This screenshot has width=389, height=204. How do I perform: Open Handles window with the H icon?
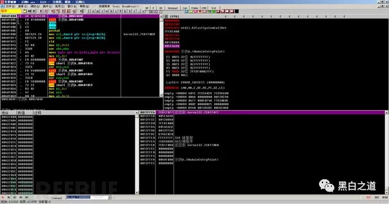(112, 11)
